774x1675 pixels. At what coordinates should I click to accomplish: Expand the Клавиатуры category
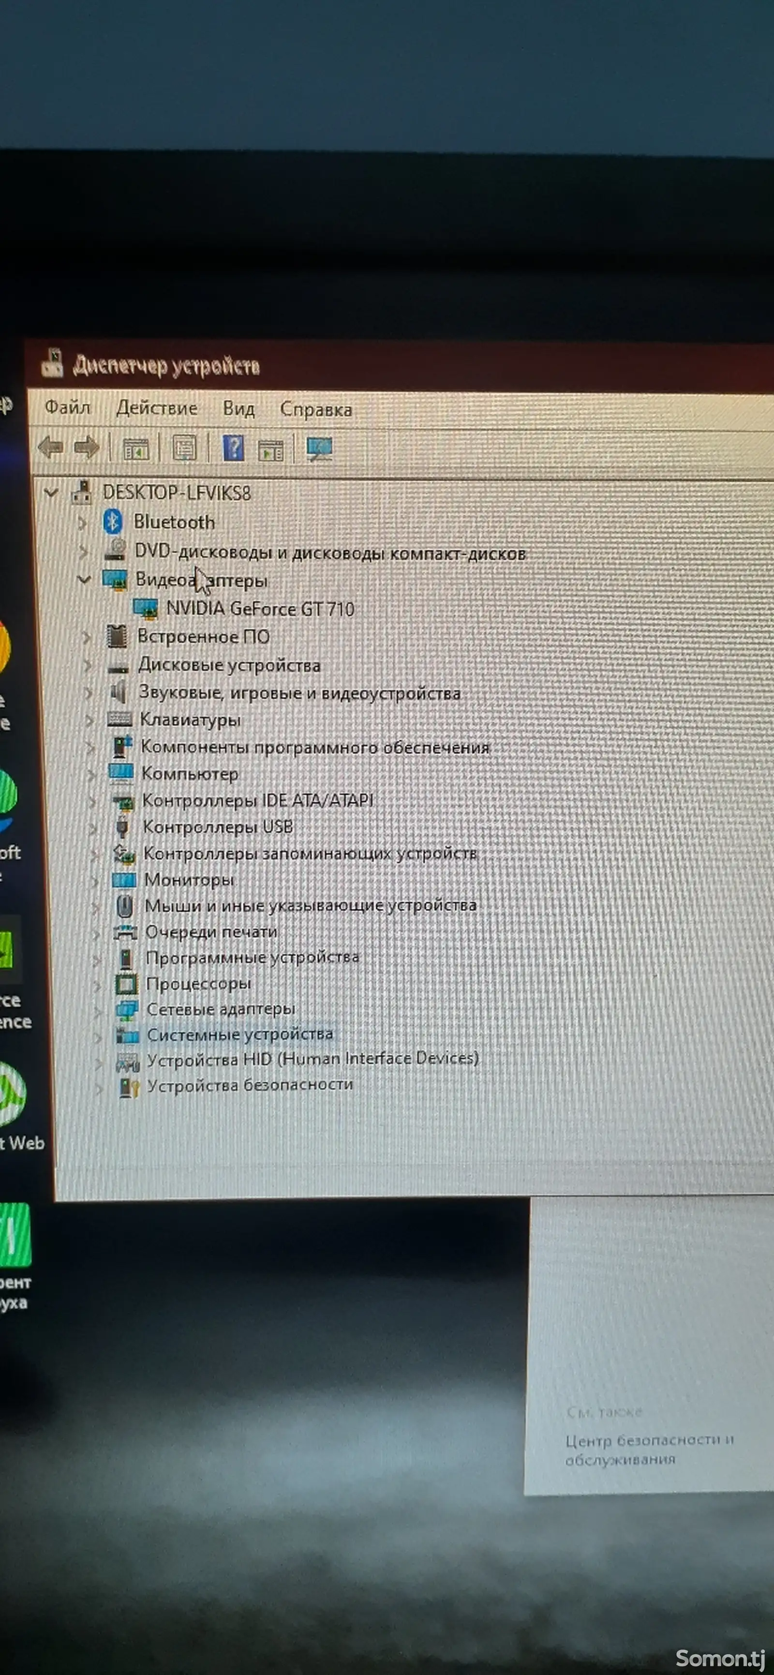coord(89,720)
